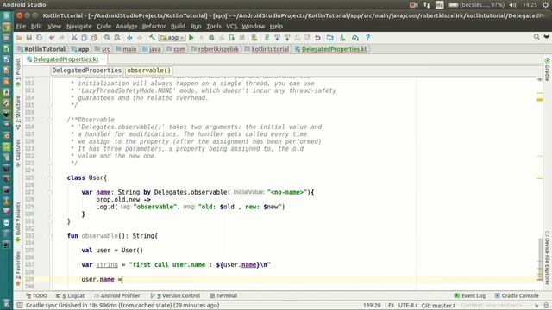552x310 pixels.
Task: Toggle the Project tool window
Action: point(18,72)
